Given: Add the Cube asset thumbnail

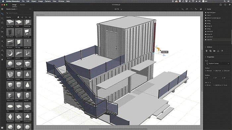Looking at the screenshot, I should [28, 64].
